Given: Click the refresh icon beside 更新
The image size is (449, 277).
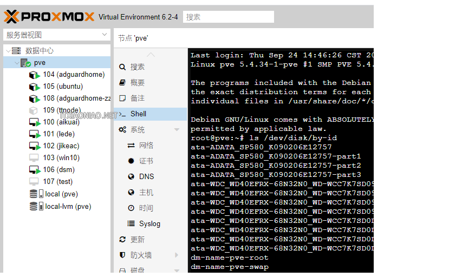Looking at the screenshot, I should tap(122, 240).
